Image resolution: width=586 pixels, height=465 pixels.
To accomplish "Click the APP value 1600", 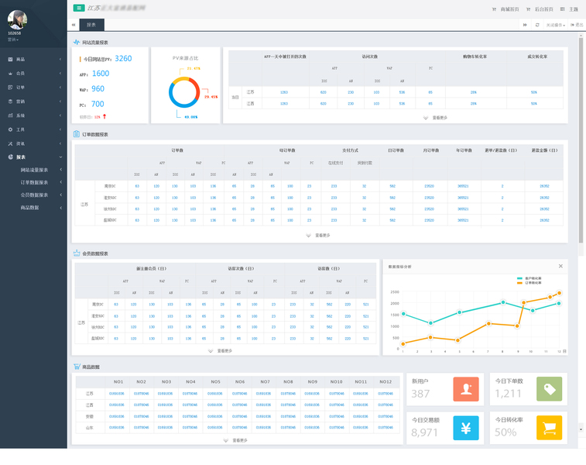I will click(101, 74).
